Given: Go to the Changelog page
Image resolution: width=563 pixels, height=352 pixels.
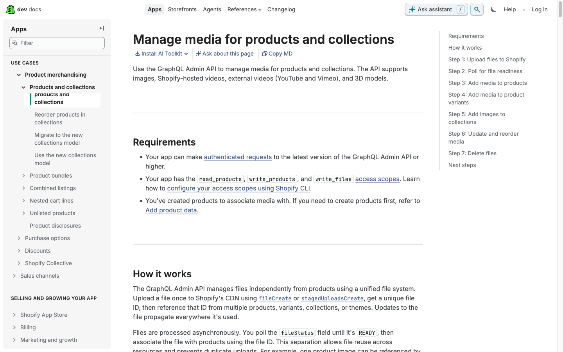Looking at the screenshot, I should (x=281, y=9).
